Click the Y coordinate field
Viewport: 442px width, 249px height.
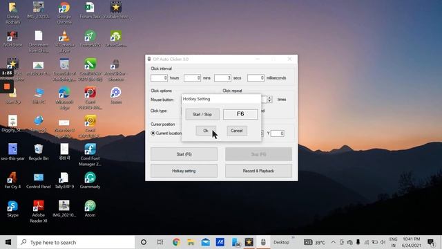point(278,133)
